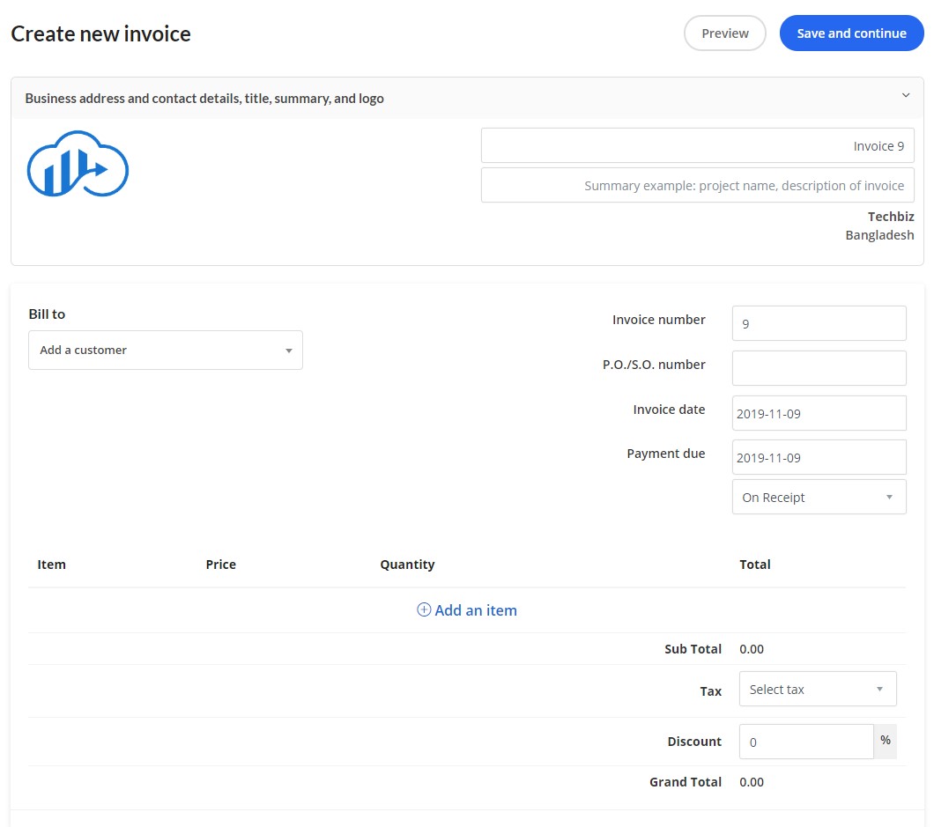Click the caret arrow on On Receipt

tap(888, 497)
